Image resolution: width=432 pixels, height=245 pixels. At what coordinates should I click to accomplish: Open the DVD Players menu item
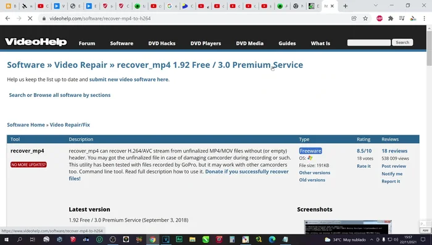click(x=206, y=43)
